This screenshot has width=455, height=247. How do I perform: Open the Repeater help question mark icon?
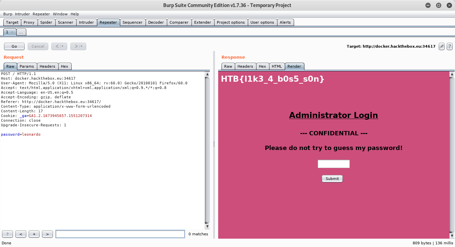pos(449,46)
